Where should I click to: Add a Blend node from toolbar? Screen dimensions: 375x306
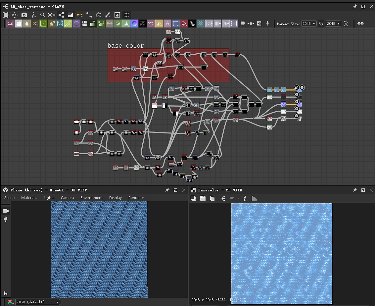19,24
